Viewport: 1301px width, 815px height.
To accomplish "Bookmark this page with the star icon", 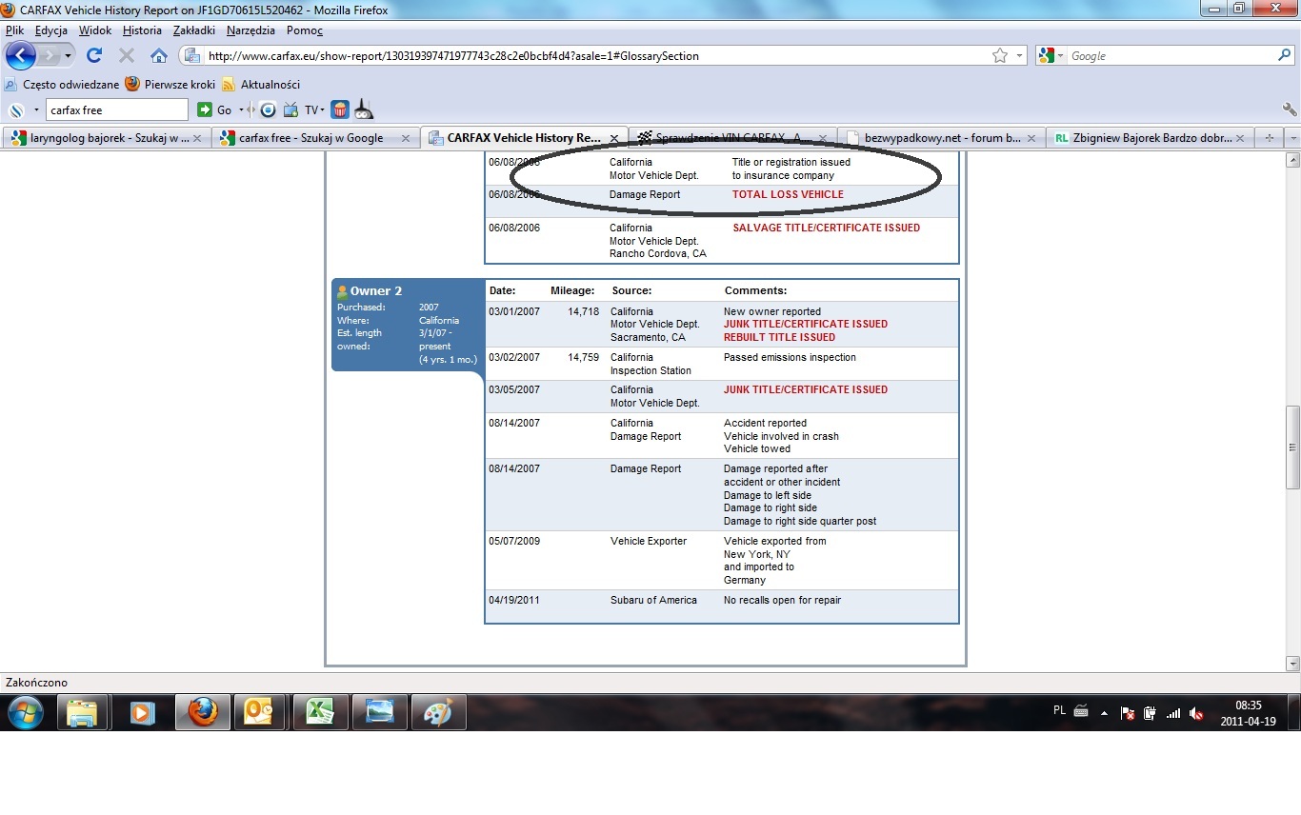I will pos(999,56).
